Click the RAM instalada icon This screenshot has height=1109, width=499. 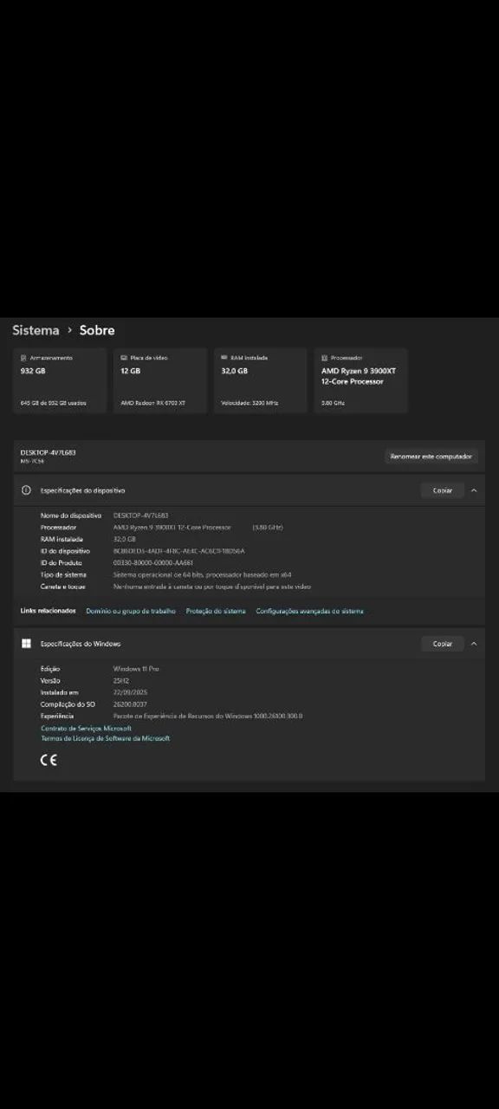[224, 358]
